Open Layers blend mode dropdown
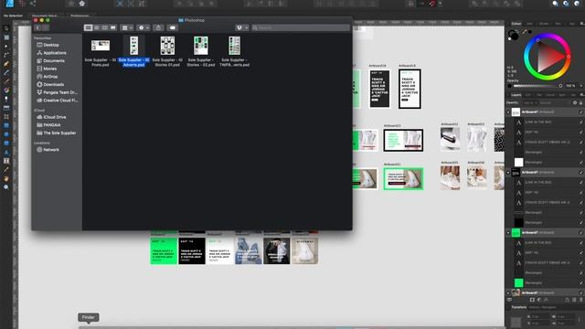This screenshot has width=585, height=329. [x=554, y=102]
